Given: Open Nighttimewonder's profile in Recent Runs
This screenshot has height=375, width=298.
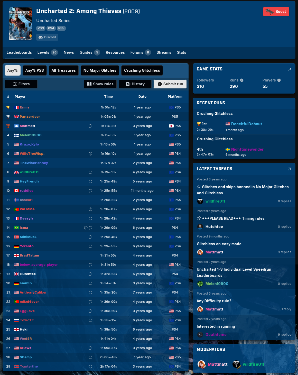Looking at the screenshot, I should (x=247, y=149).
